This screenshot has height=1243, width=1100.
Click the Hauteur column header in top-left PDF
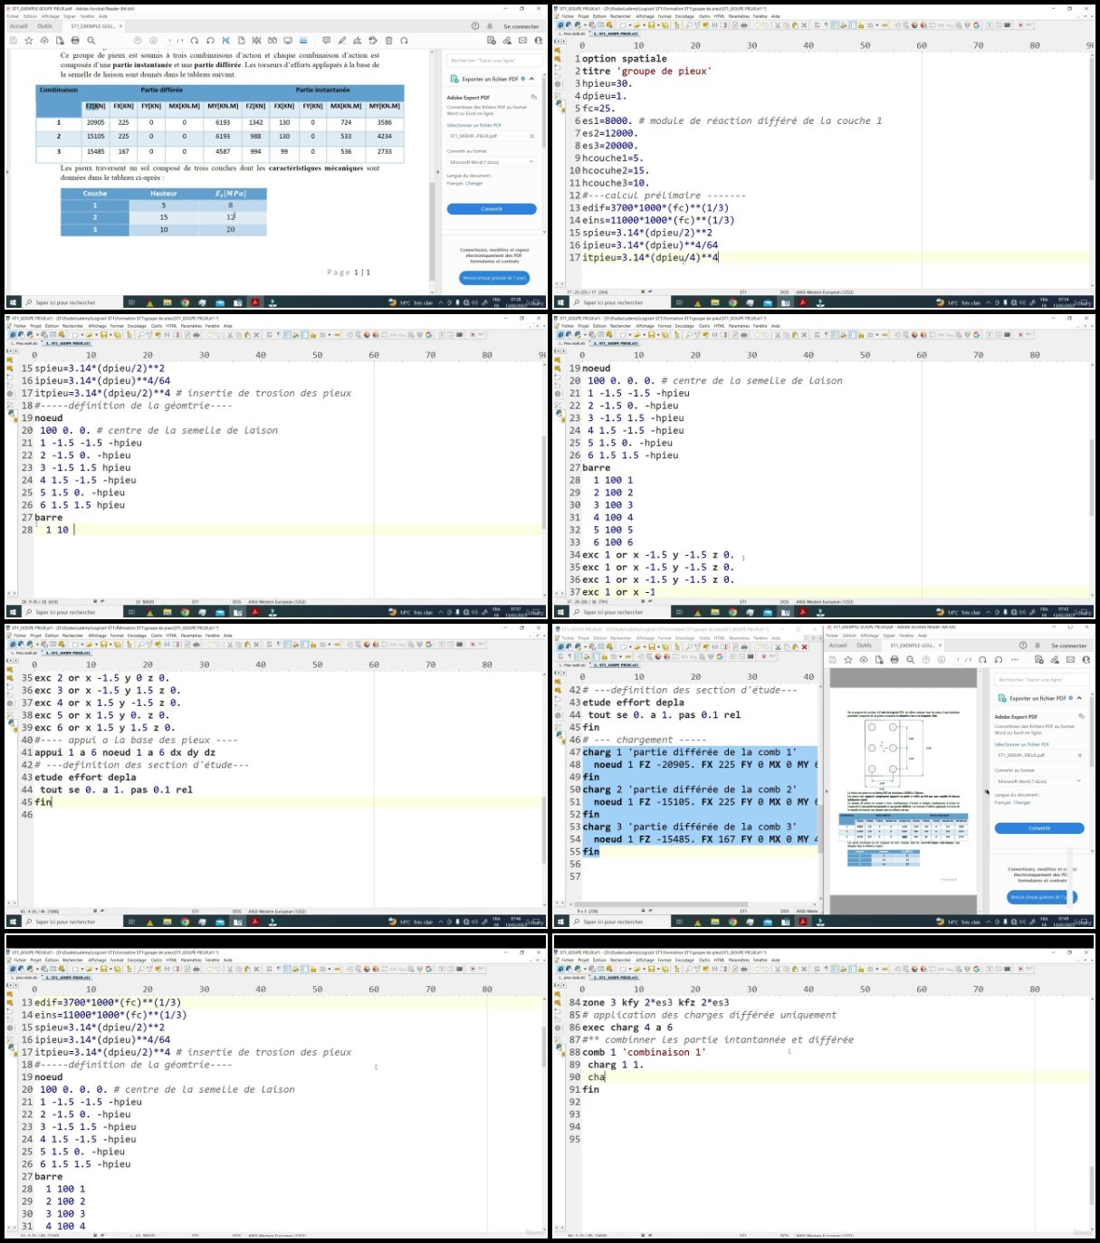tap(164, 194)
